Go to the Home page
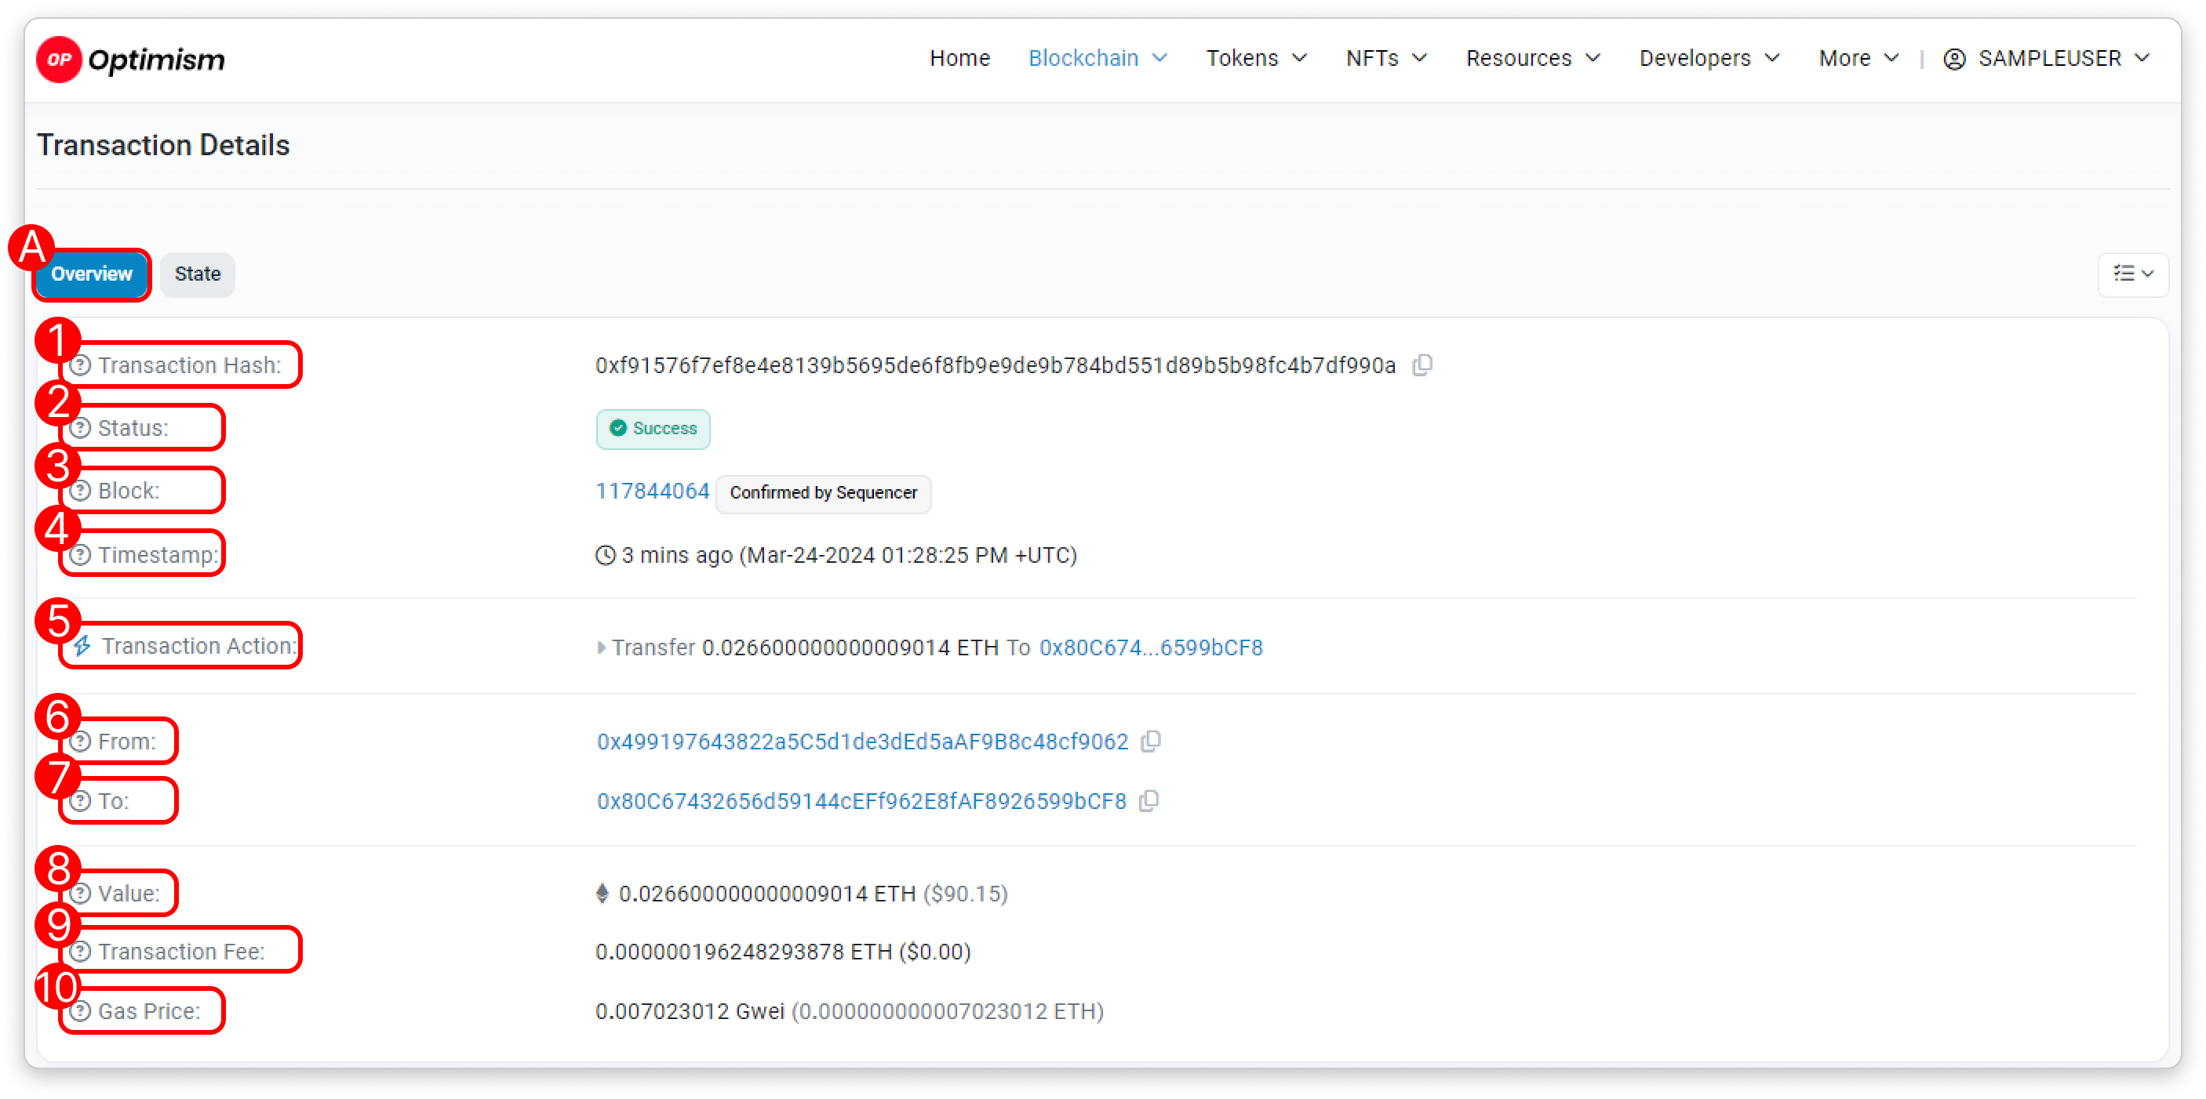2206x1099 pixels. click(960, 58)
